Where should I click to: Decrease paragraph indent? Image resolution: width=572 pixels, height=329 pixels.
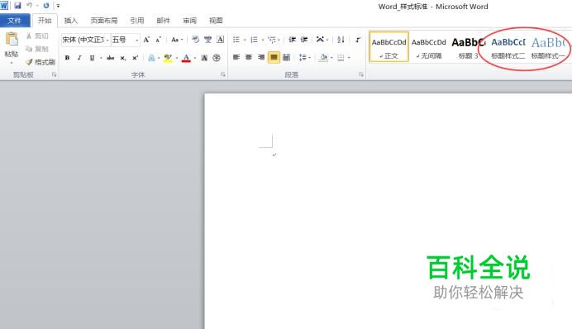[293, 40]
